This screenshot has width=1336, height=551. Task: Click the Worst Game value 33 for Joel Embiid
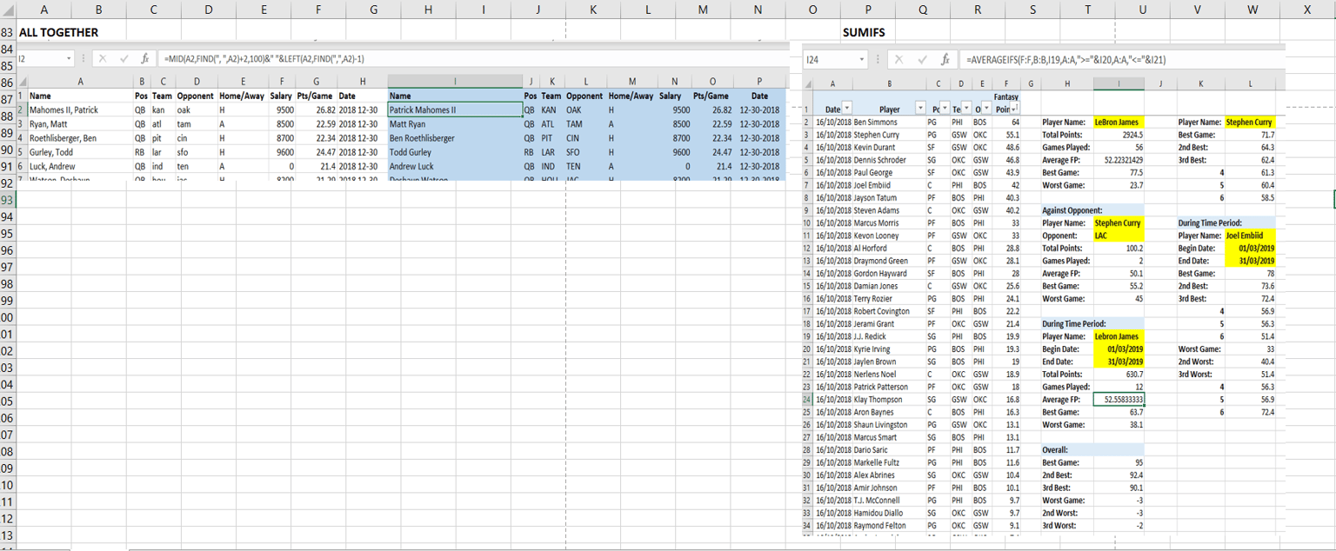click(1250, 349)
